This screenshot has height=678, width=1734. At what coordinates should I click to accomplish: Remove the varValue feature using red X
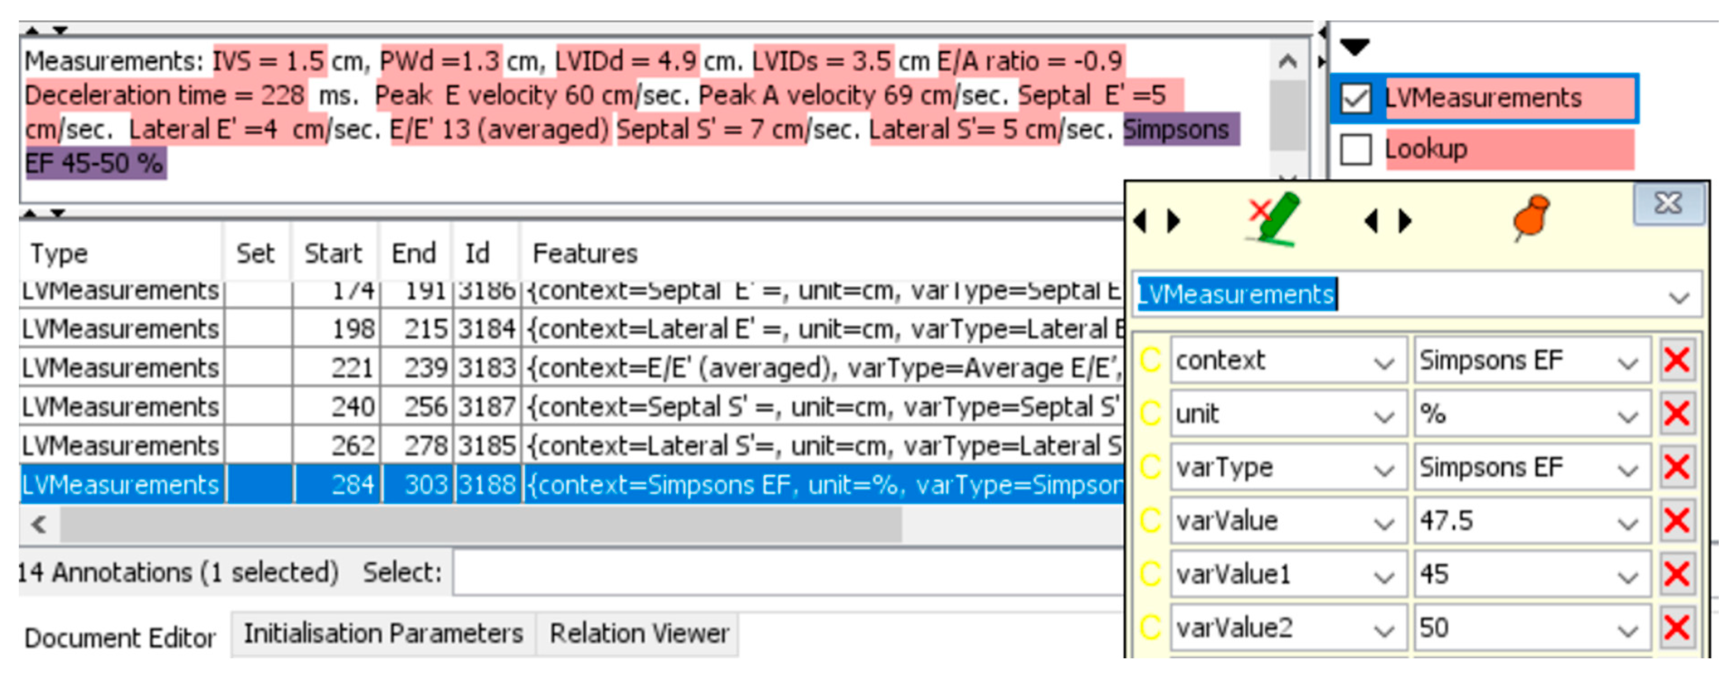(x=1676, y=521)
